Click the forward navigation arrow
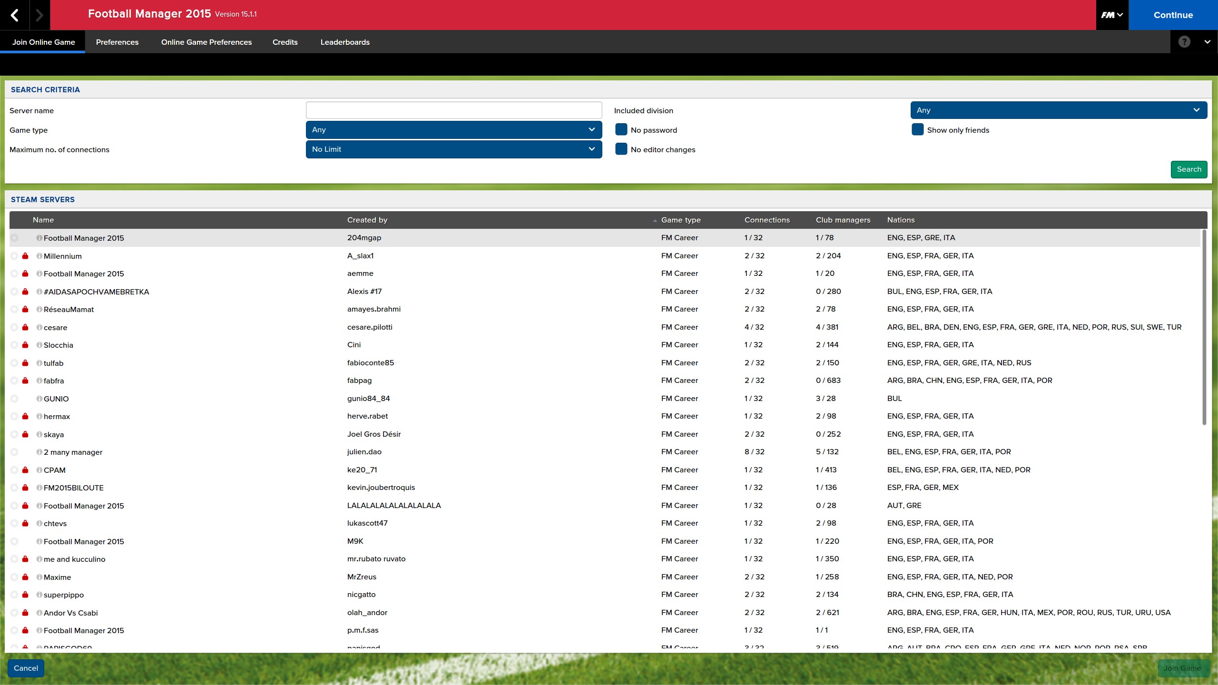The height and width of the screenshot is (685, 1218). point(39,15)
